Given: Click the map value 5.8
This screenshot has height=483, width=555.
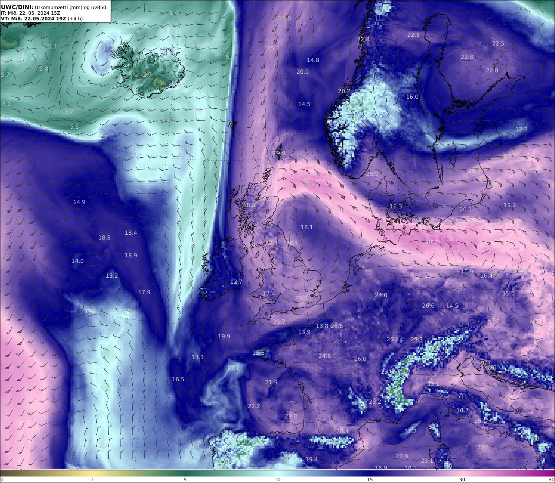Looking at the screenshot, I should (x=44, y=68).
